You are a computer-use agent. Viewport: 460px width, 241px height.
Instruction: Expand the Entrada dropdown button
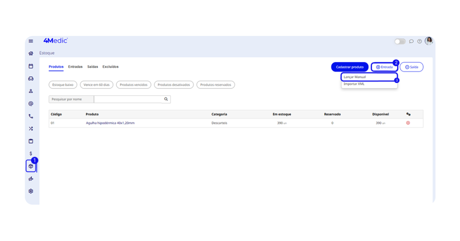point(384,67)
